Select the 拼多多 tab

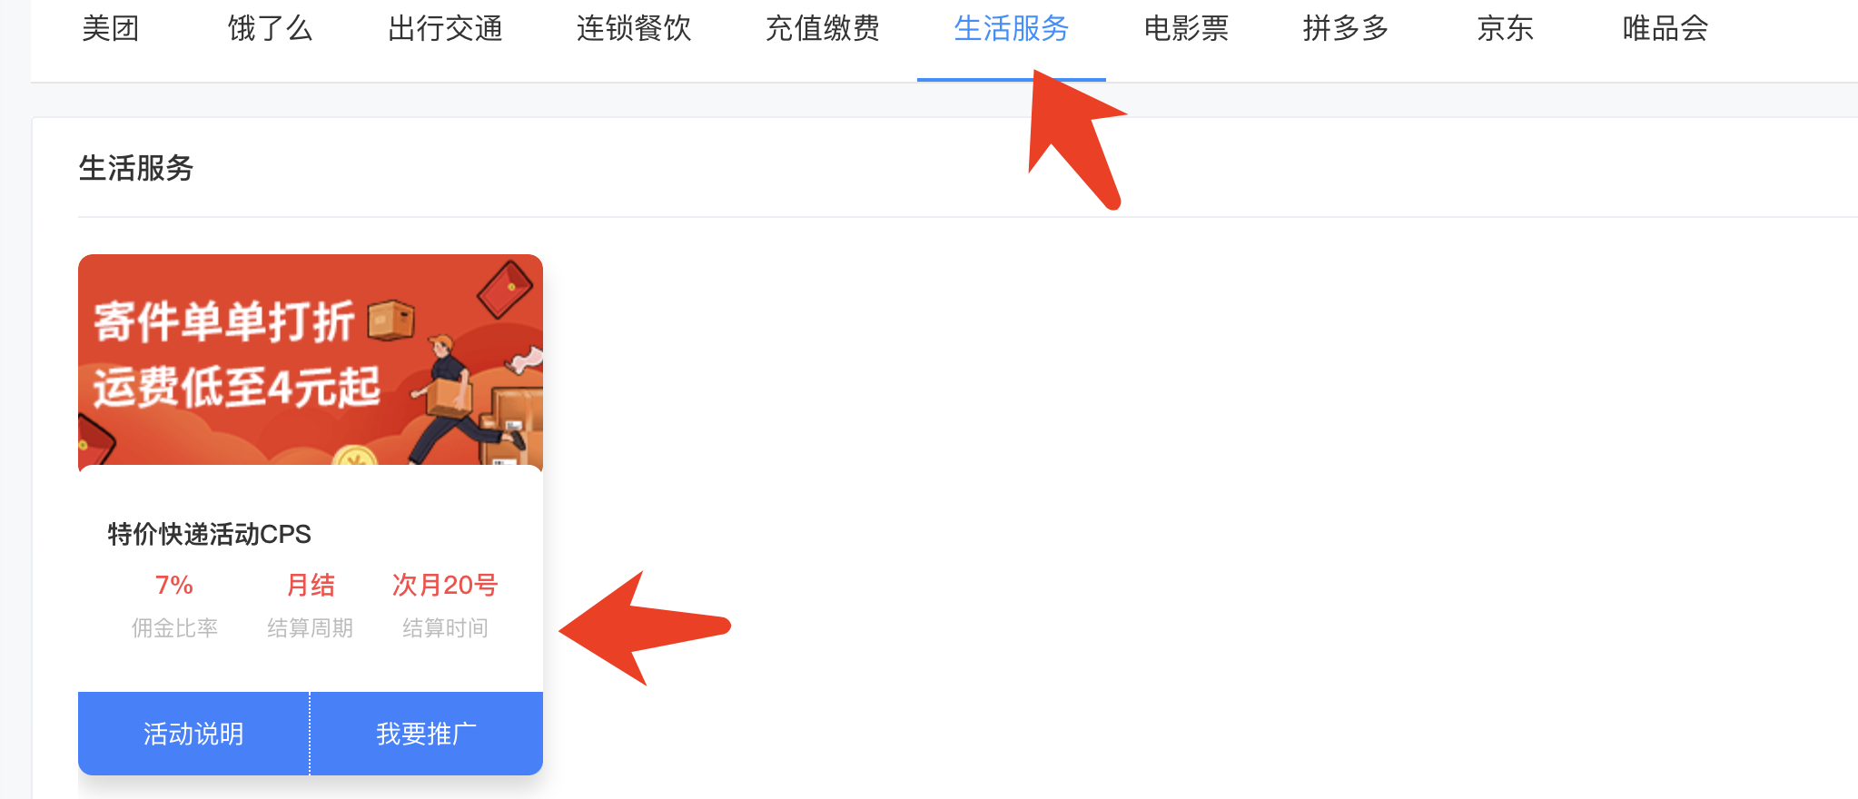[1346, 29]
